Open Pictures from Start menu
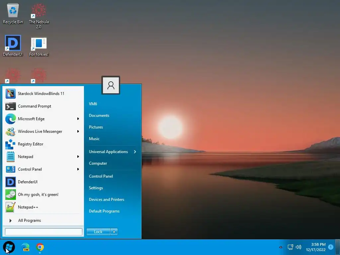 click(x=96, y=127)
